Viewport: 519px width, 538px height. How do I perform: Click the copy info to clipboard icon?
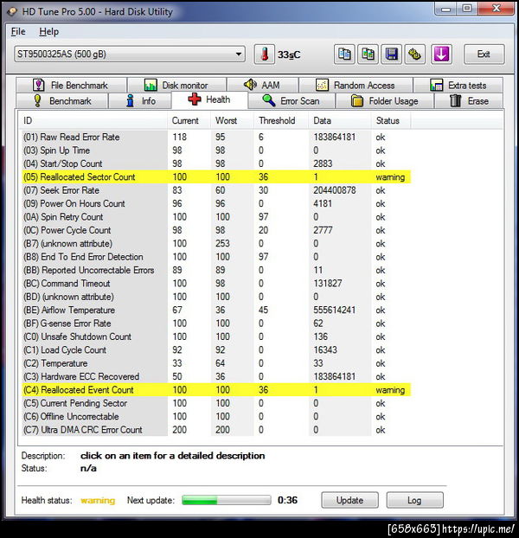coord(344,54)
